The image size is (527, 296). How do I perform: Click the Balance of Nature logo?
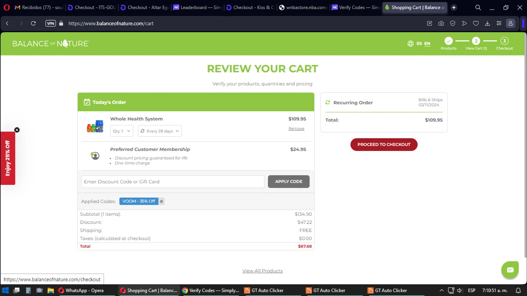click(51, 44)
